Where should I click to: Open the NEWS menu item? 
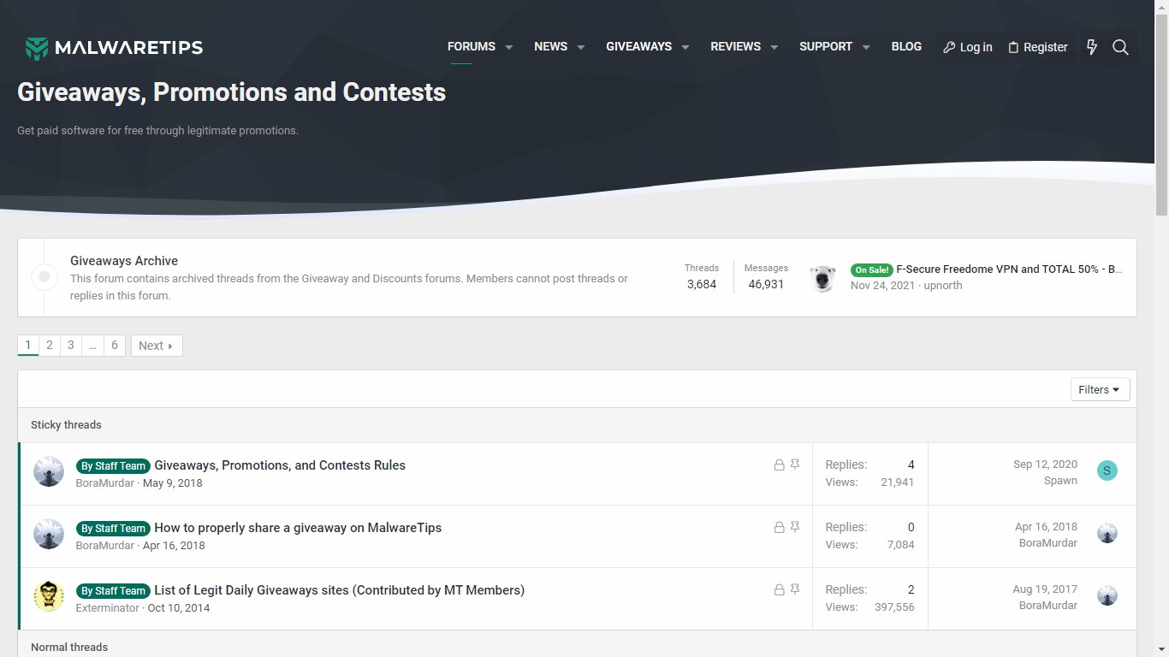(550, 47)
